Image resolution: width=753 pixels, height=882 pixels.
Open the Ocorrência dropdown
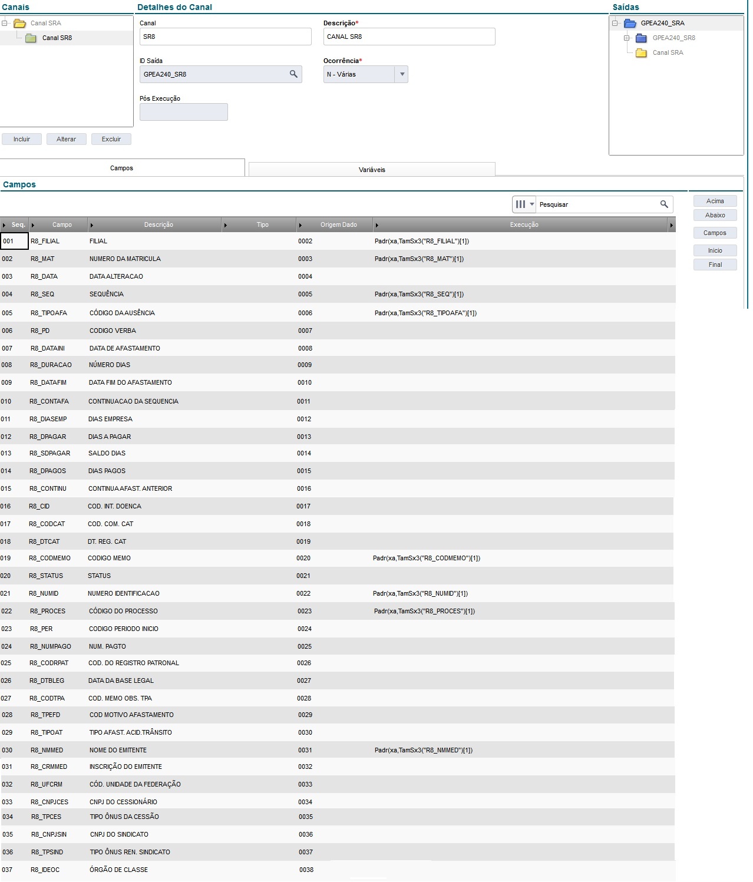(402, 74)
